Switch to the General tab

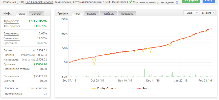point(36,14)
